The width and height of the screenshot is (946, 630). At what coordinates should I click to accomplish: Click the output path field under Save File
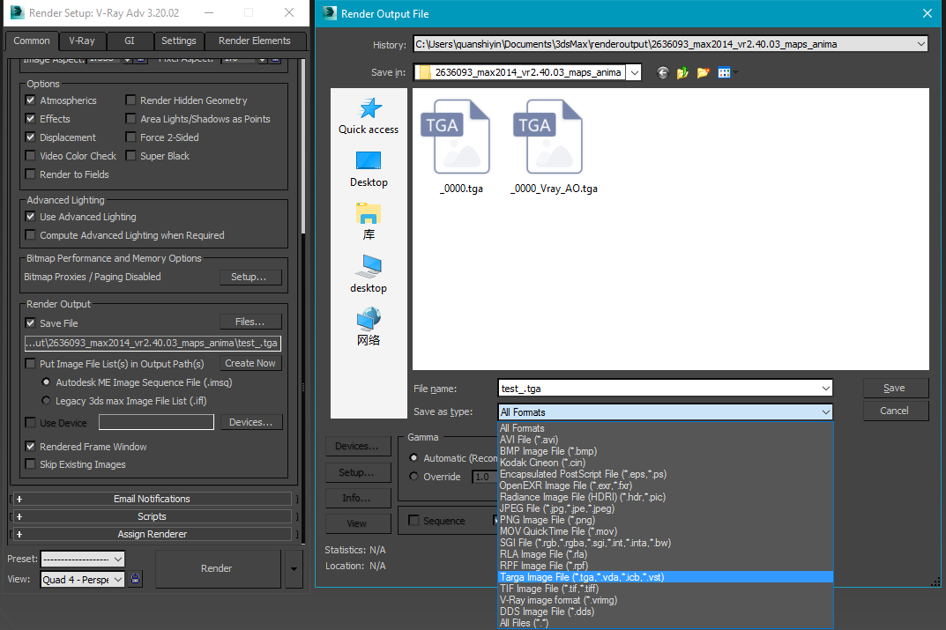point(153,343)
